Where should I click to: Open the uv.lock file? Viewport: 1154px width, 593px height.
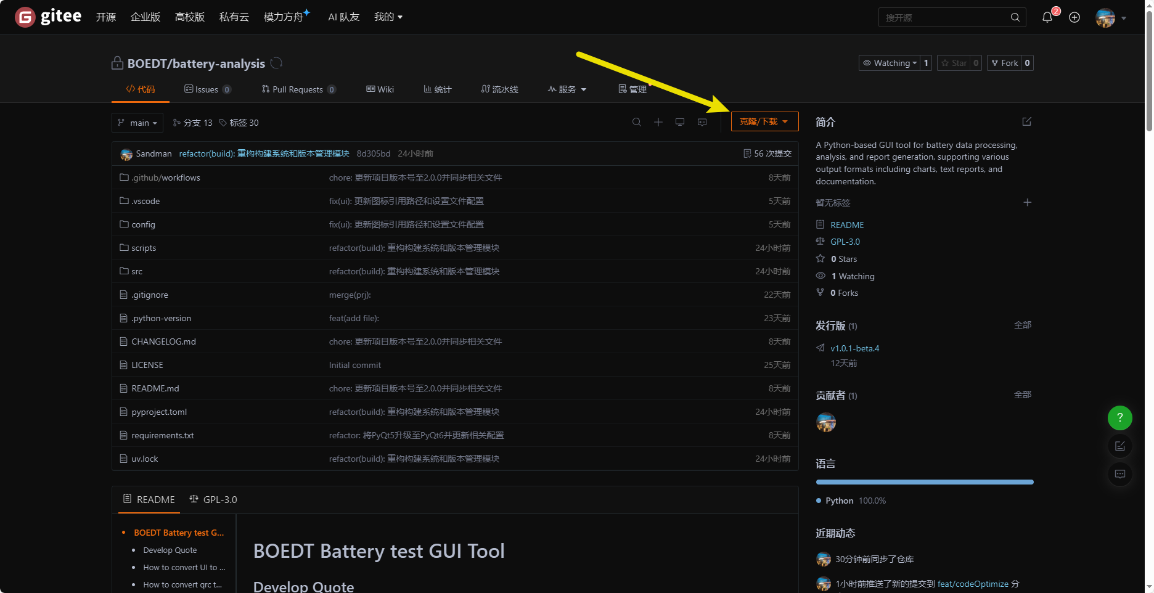point(145,459)
